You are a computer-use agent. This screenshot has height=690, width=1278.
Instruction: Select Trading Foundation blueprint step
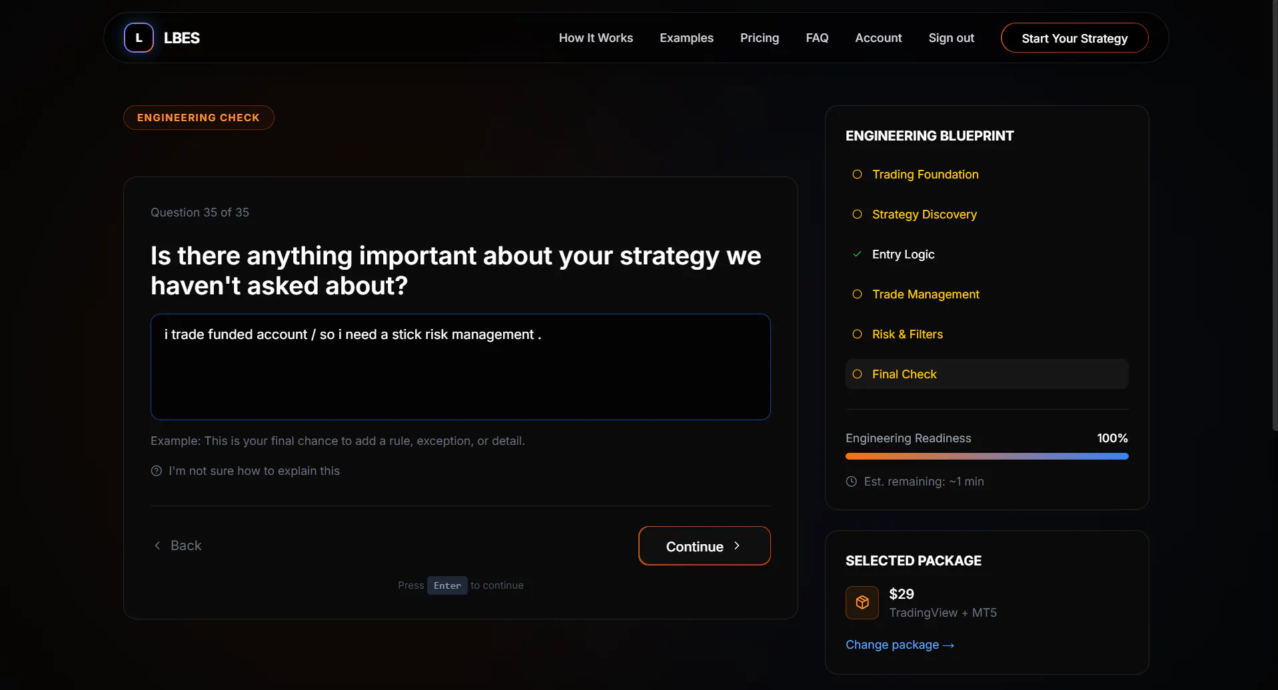click(925, 174)
